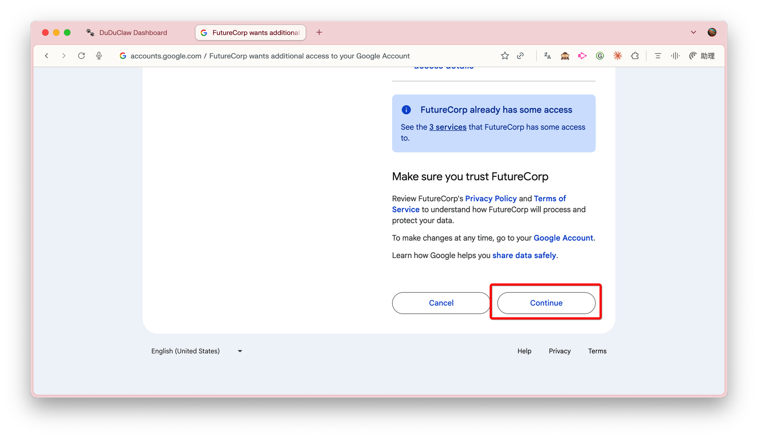Close the browser window
This screenshot has height=438, width=758.
coord(45,32)
